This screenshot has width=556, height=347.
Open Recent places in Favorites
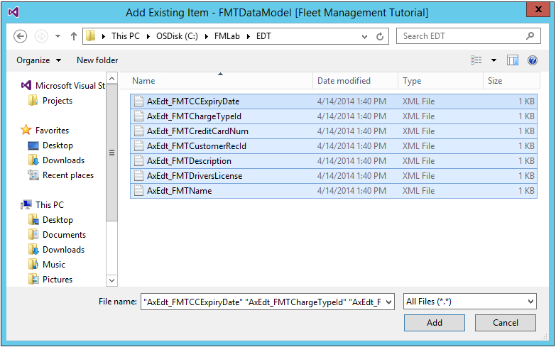(x=60, y=175)
